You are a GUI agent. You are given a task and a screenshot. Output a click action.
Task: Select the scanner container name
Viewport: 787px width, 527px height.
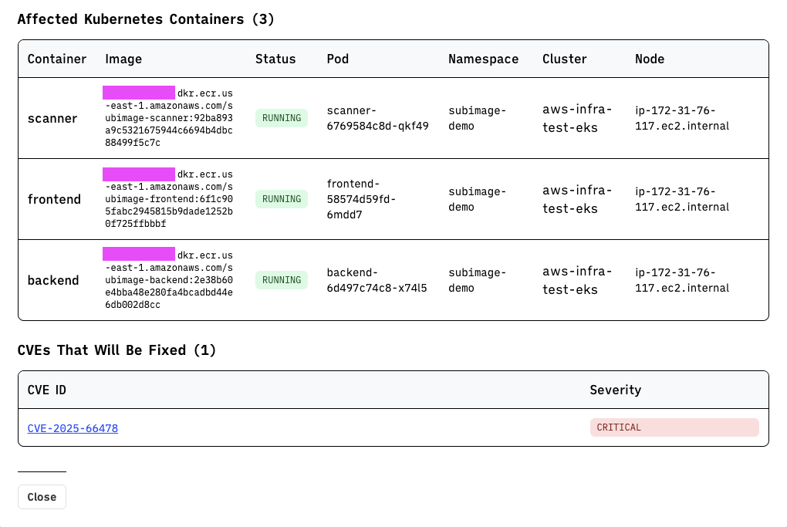(x=52, y=119)
